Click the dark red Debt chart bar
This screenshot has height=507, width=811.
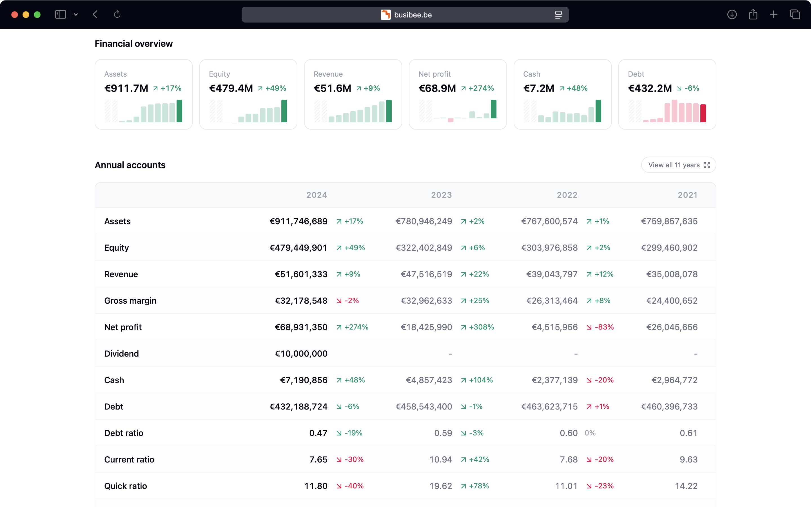tap(703, 113)
